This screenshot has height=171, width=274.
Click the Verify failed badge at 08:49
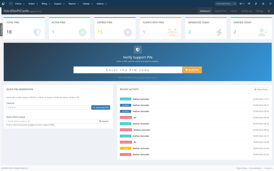click(126, 118)
